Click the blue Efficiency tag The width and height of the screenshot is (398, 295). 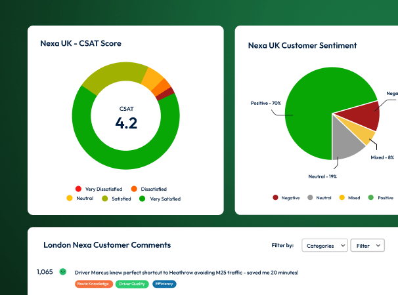tap(164, 284)
